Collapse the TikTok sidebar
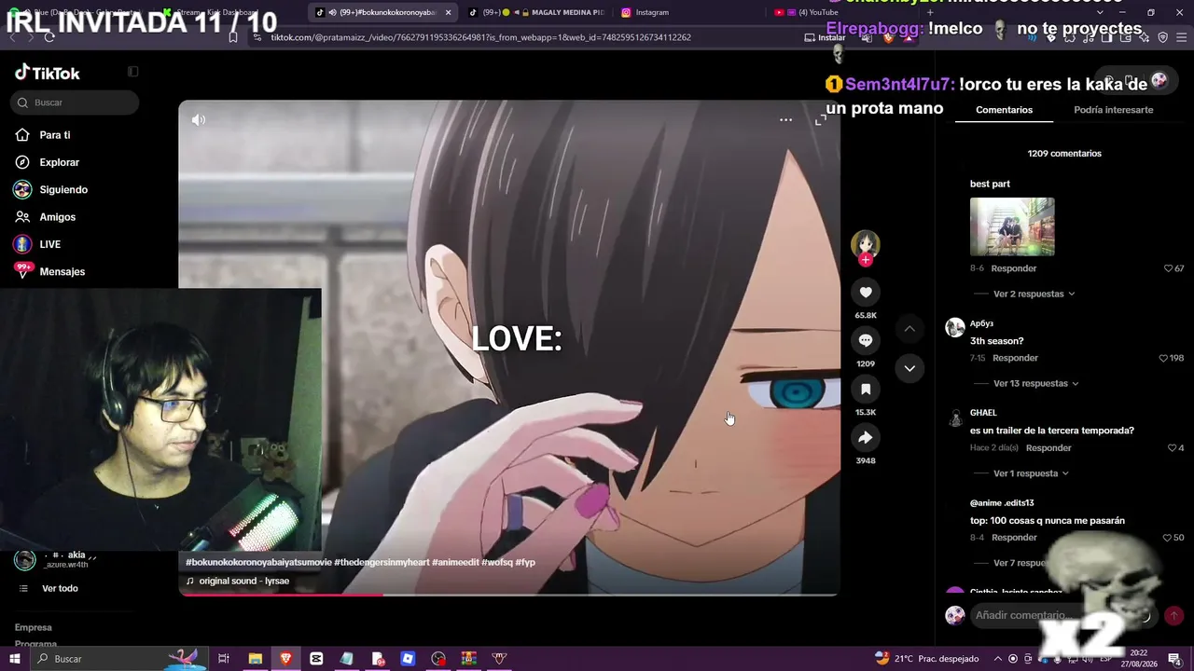Viewport: 1194px width, 671px height. click(132, 72)
